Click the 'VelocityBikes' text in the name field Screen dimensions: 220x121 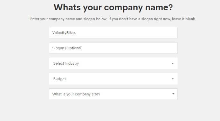click(x=64, y=33)
